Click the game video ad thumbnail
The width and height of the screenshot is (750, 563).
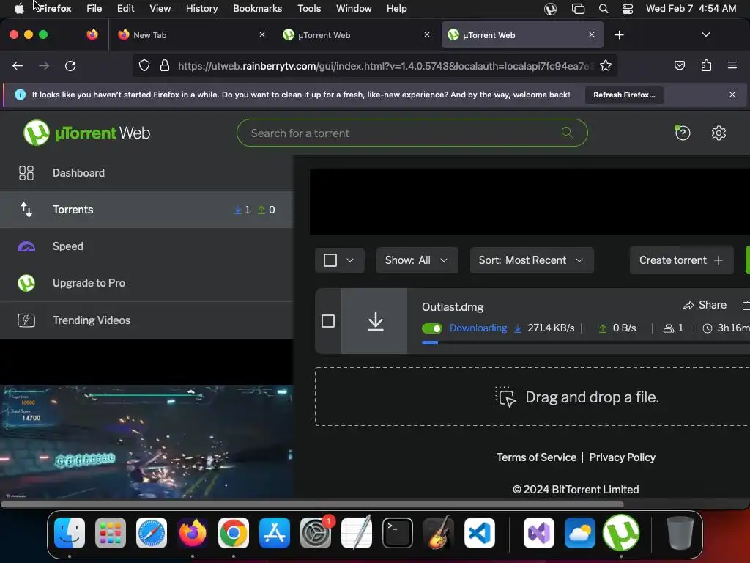(x=146, y=441)
